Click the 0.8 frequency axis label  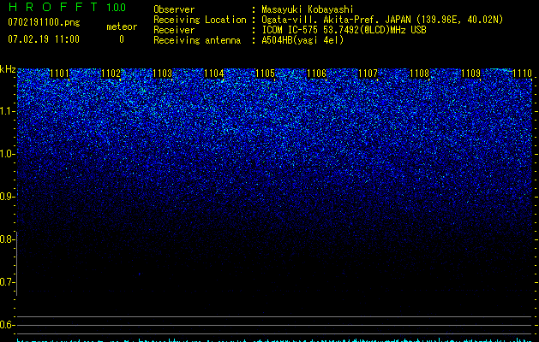pos(7,239)
